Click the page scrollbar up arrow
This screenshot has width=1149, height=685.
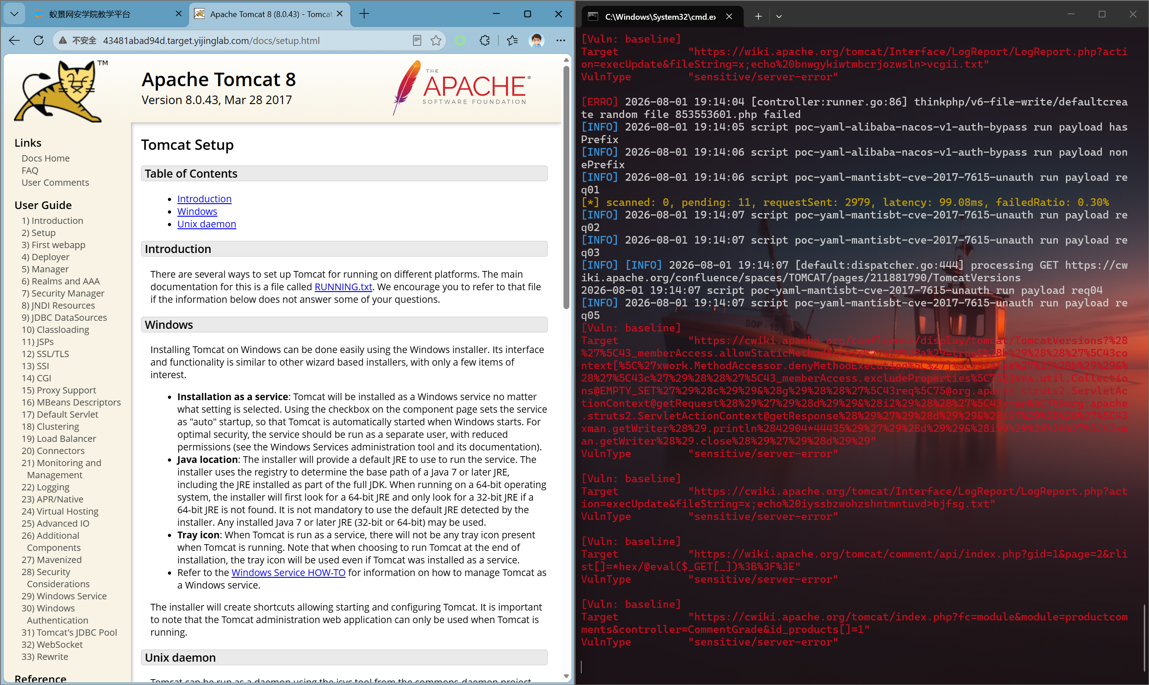[566, 60]
